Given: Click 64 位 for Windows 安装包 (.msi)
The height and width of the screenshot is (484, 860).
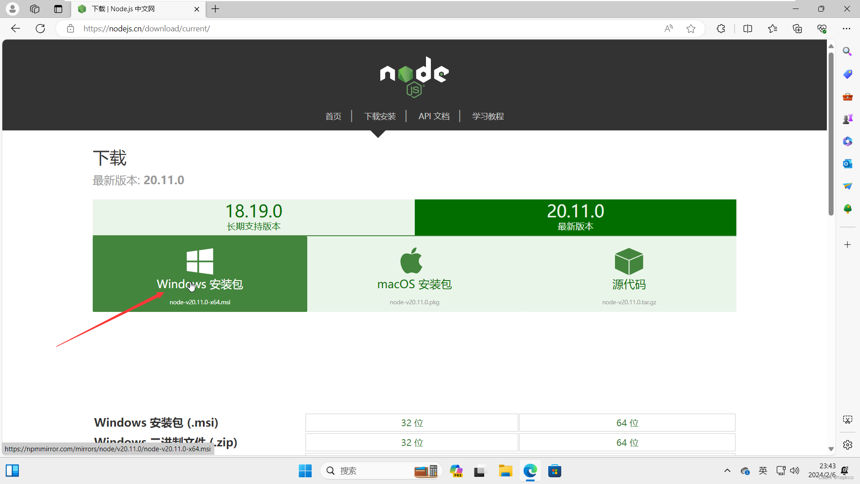Looking at the screenshot, I should click(627, 423).
